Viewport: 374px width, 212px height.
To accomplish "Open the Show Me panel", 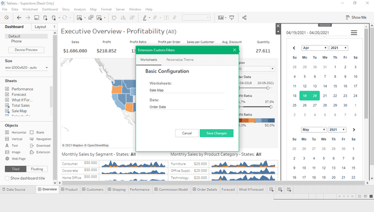I will pyautogui.click(x=356, y=18).
